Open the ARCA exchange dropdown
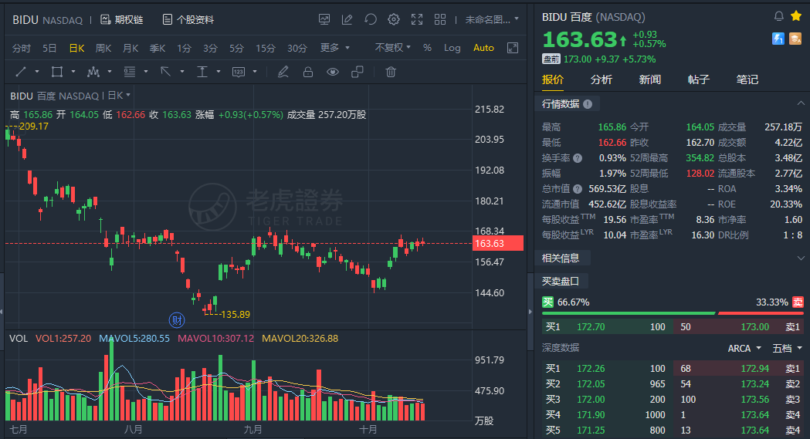The height and width of the screenshot is (439, 810). pos(744,348)
